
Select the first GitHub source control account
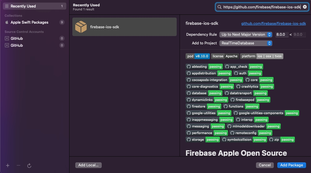[x=17, y=38]
